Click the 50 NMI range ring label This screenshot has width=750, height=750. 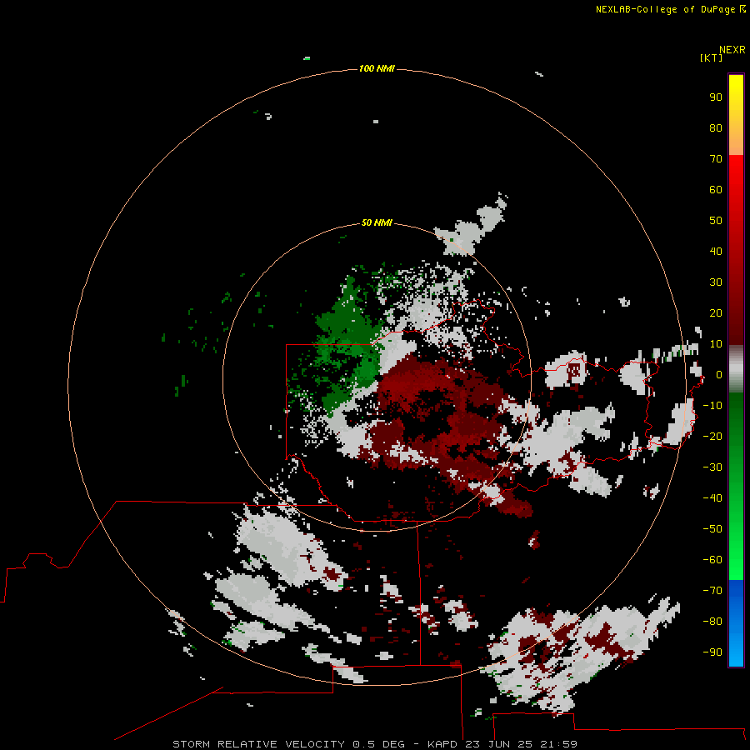(x=377, y=222)
